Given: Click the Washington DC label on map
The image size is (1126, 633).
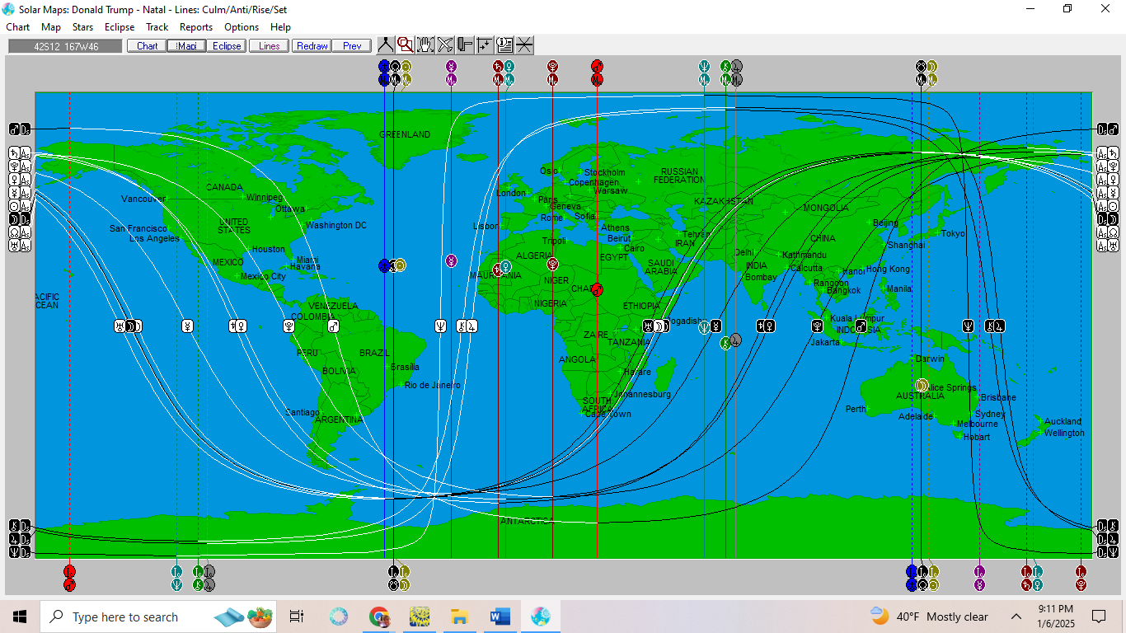Looking at the screenshot, I should coord(336,225).
